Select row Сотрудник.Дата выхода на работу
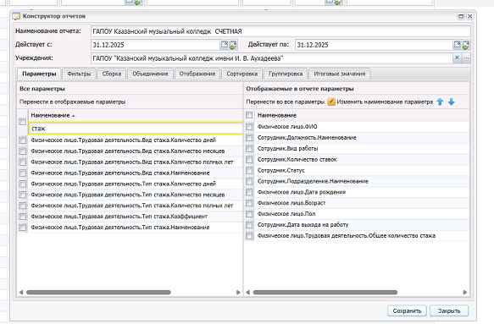 357,224
